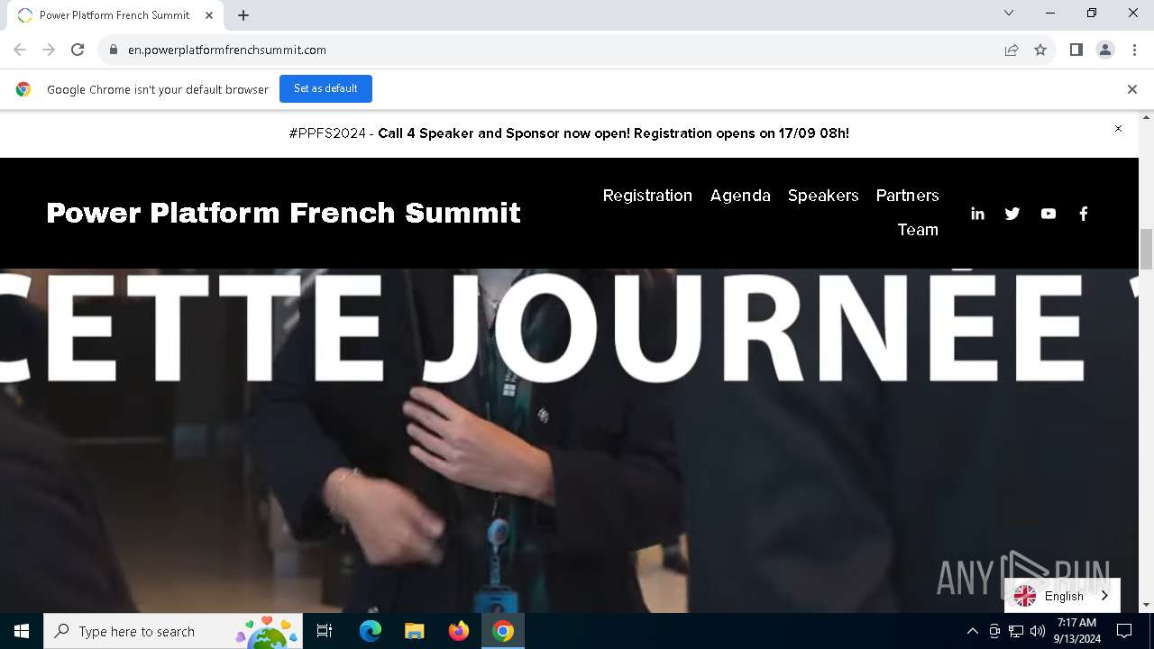Expand the English language selector
This screenshot has width=1154, height=649.
1062,596
